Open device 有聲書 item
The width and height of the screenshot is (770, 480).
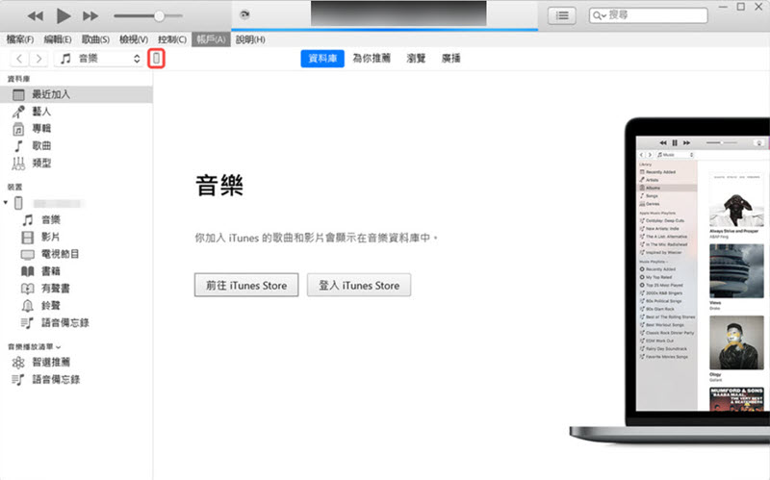[76, 289]
